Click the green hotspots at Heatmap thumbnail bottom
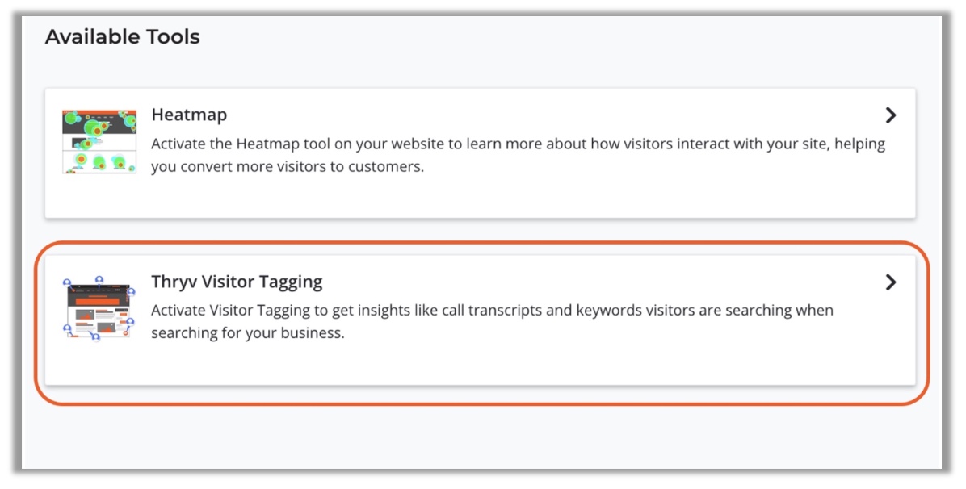Viewport: 966px width, 489px height. (x=100, y=162)
